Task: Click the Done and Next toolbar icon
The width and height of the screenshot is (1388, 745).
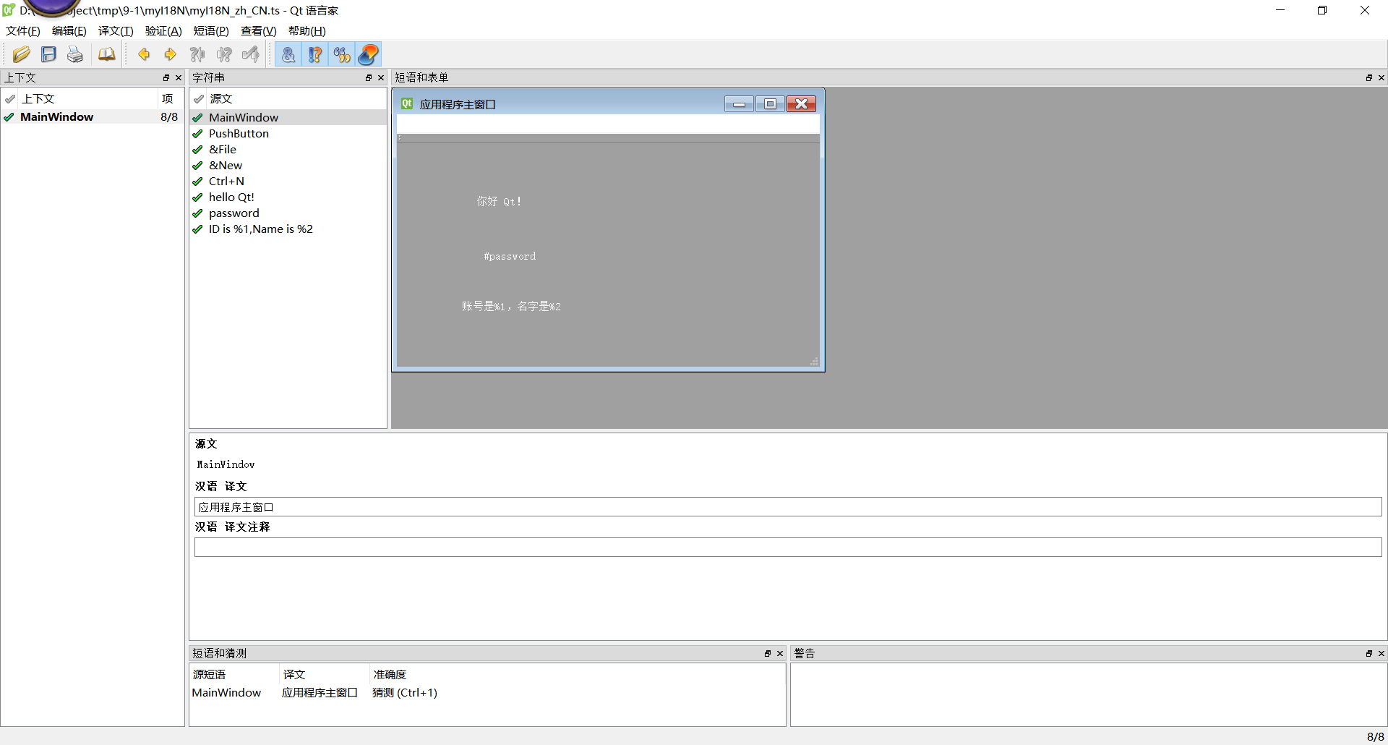Action: pyautogui.click(x=251, y=54)
